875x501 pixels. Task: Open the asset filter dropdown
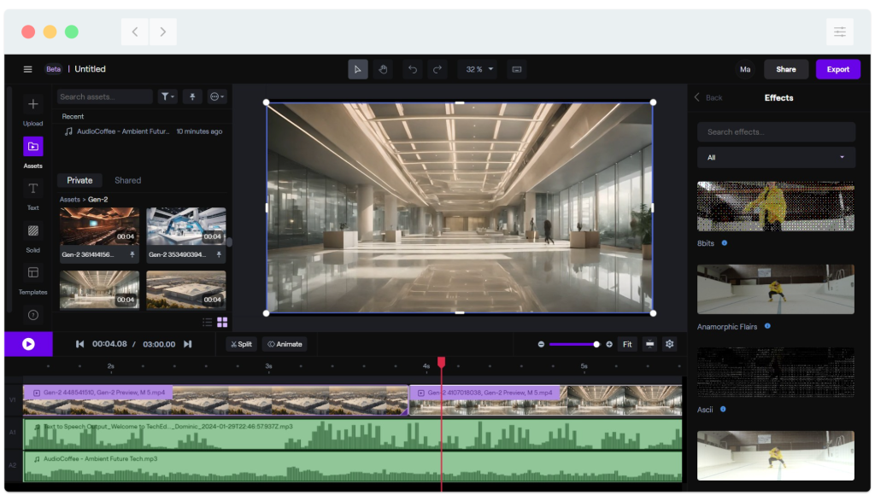click(167, 96)
